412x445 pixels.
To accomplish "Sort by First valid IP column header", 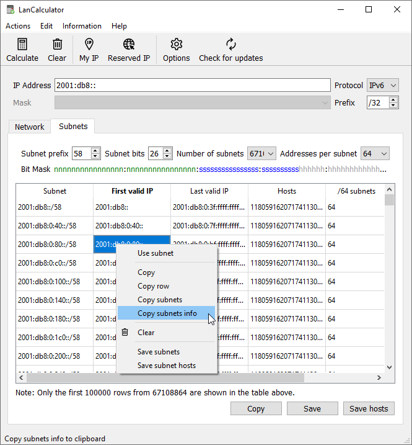I will pyautogui.click(x=132, y=191).
